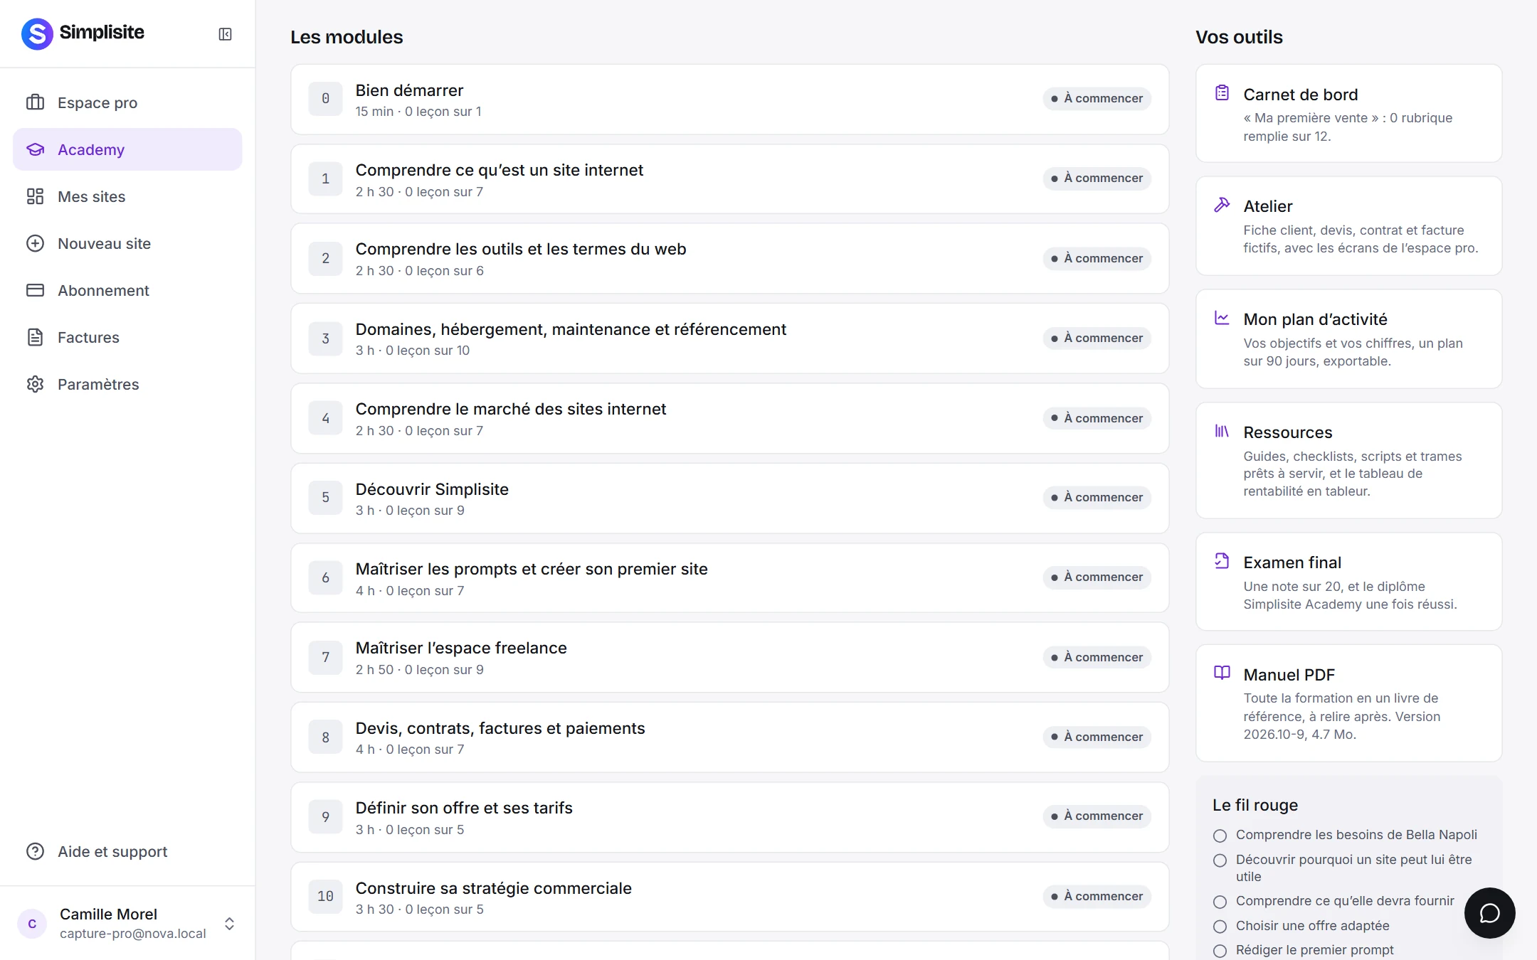This screenshot has height=960, width=1537.
Task: Open 'Devis, contrats, factures et paiements' module
Action: (729, 737)
